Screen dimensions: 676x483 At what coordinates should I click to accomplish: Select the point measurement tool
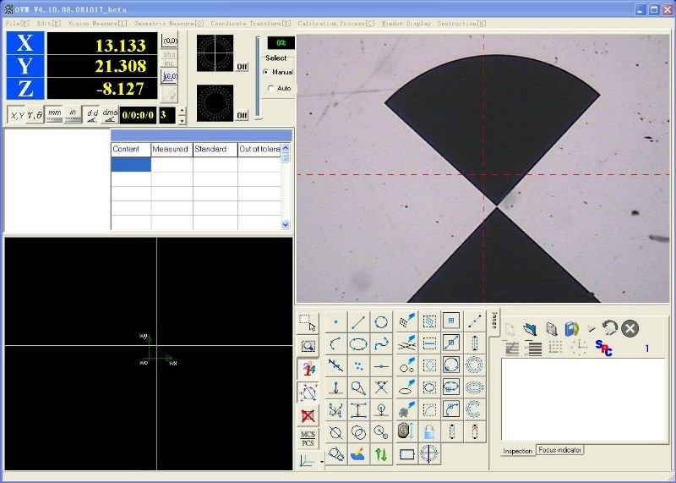[335, 322]
